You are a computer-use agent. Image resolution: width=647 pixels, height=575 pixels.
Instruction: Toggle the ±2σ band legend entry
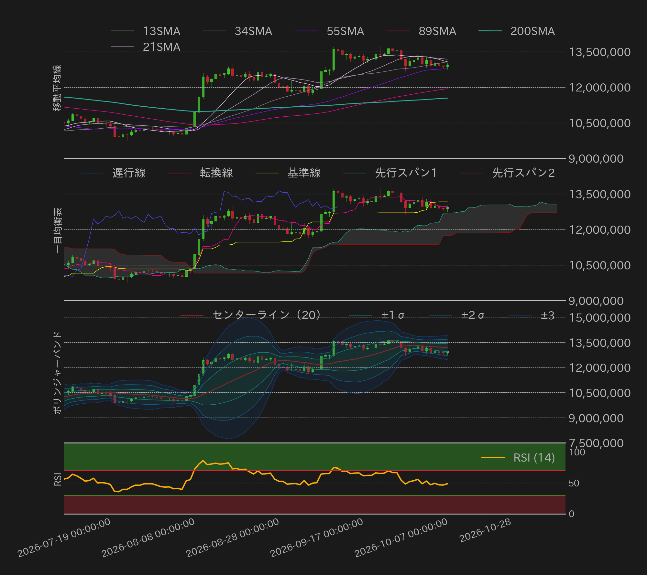pos(457,315)
